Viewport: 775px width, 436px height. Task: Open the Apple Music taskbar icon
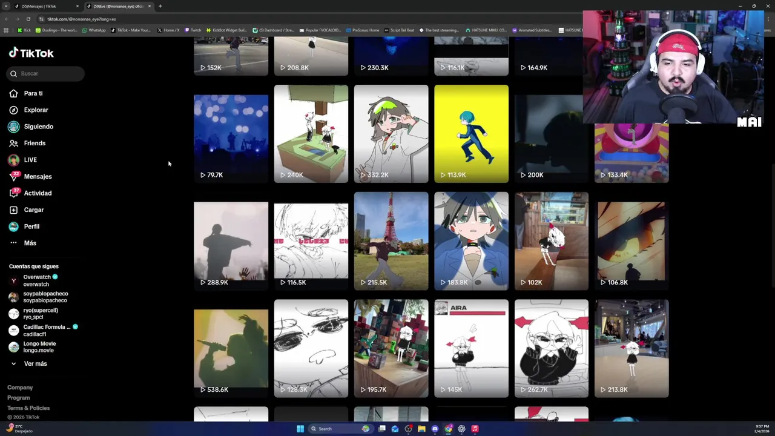point(475,429)
